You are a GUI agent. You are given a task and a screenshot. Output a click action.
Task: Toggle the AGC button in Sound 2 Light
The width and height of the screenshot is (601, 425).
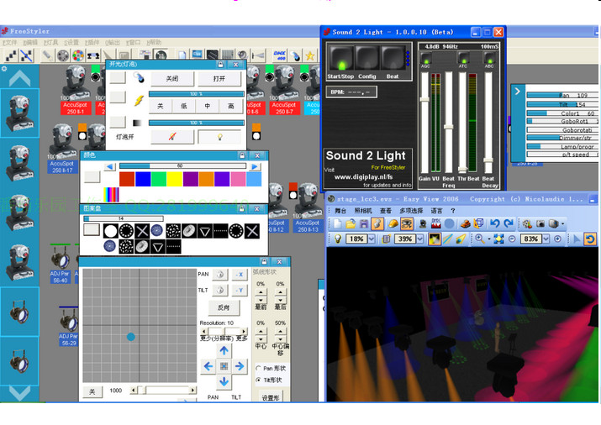click(x=426, y=60)
